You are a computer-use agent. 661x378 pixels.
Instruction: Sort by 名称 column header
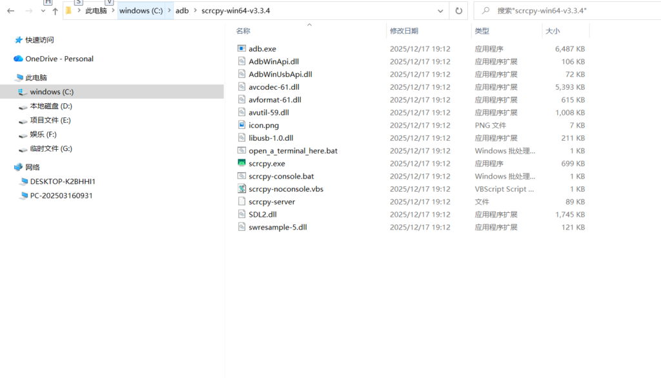click(x=243, y=31)
